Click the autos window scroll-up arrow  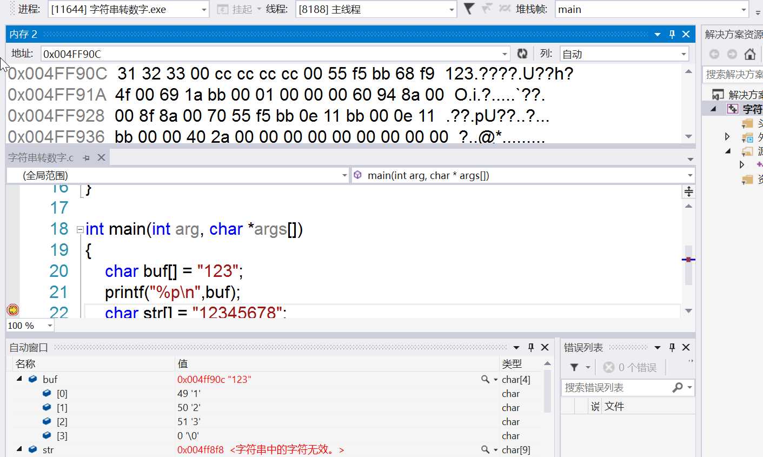[547, 363]
